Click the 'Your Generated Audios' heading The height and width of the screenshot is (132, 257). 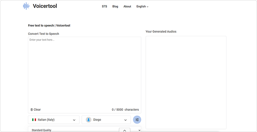click(161, 32)
